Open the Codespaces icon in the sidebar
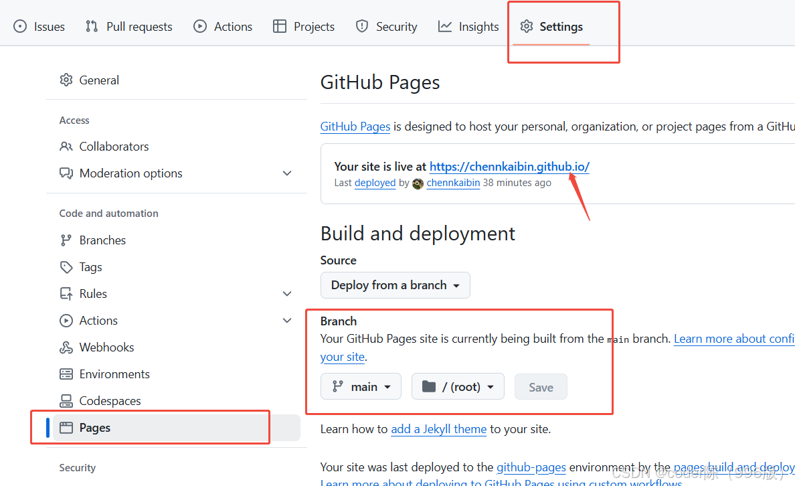Viewport: 795px width, 486px height. click(x=68, y=400)
